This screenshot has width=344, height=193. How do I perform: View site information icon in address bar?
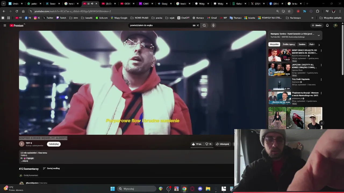[31, 11]
